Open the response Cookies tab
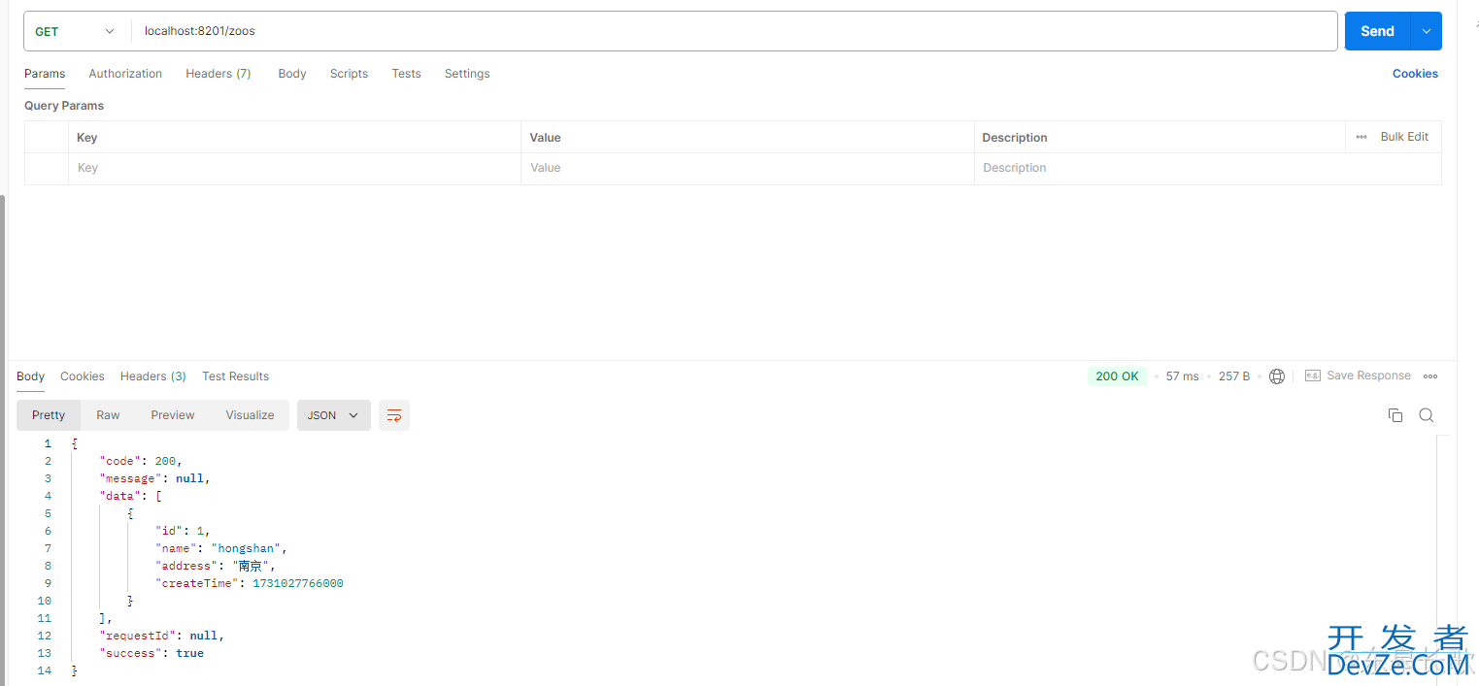This screenshot has height=686, width=1479. pos(83,376)
